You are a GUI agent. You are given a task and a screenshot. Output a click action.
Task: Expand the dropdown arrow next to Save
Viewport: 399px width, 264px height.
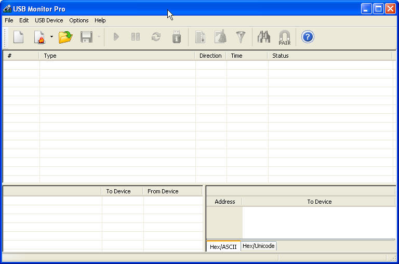99,37
